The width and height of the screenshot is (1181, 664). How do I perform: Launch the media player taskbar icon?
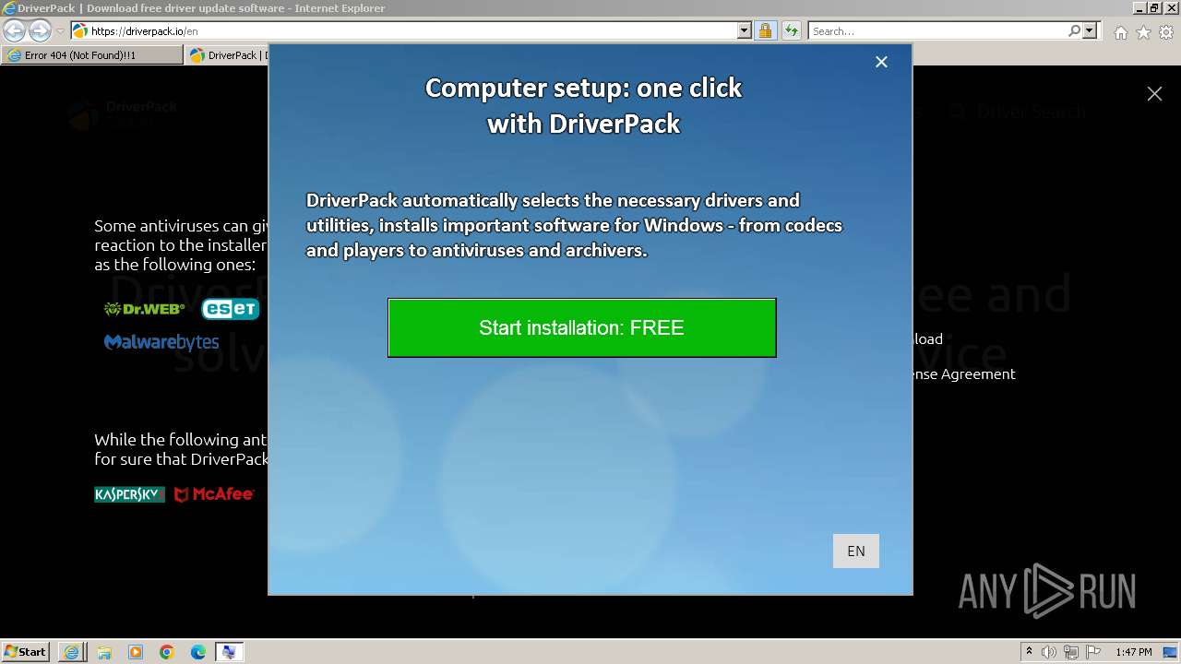pos(135,652)
